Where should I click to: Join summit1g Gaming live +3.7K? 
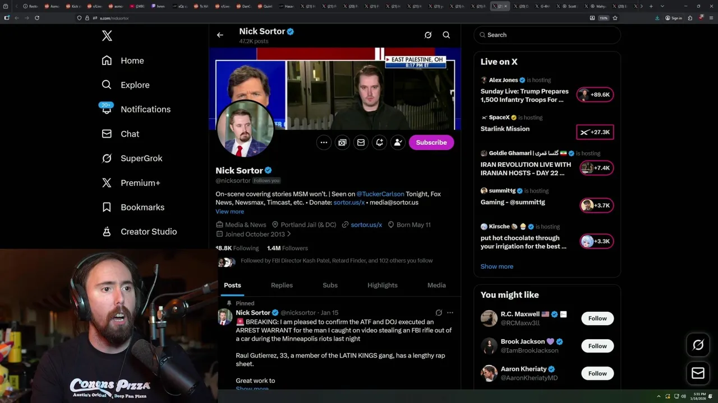pos(596,205)
